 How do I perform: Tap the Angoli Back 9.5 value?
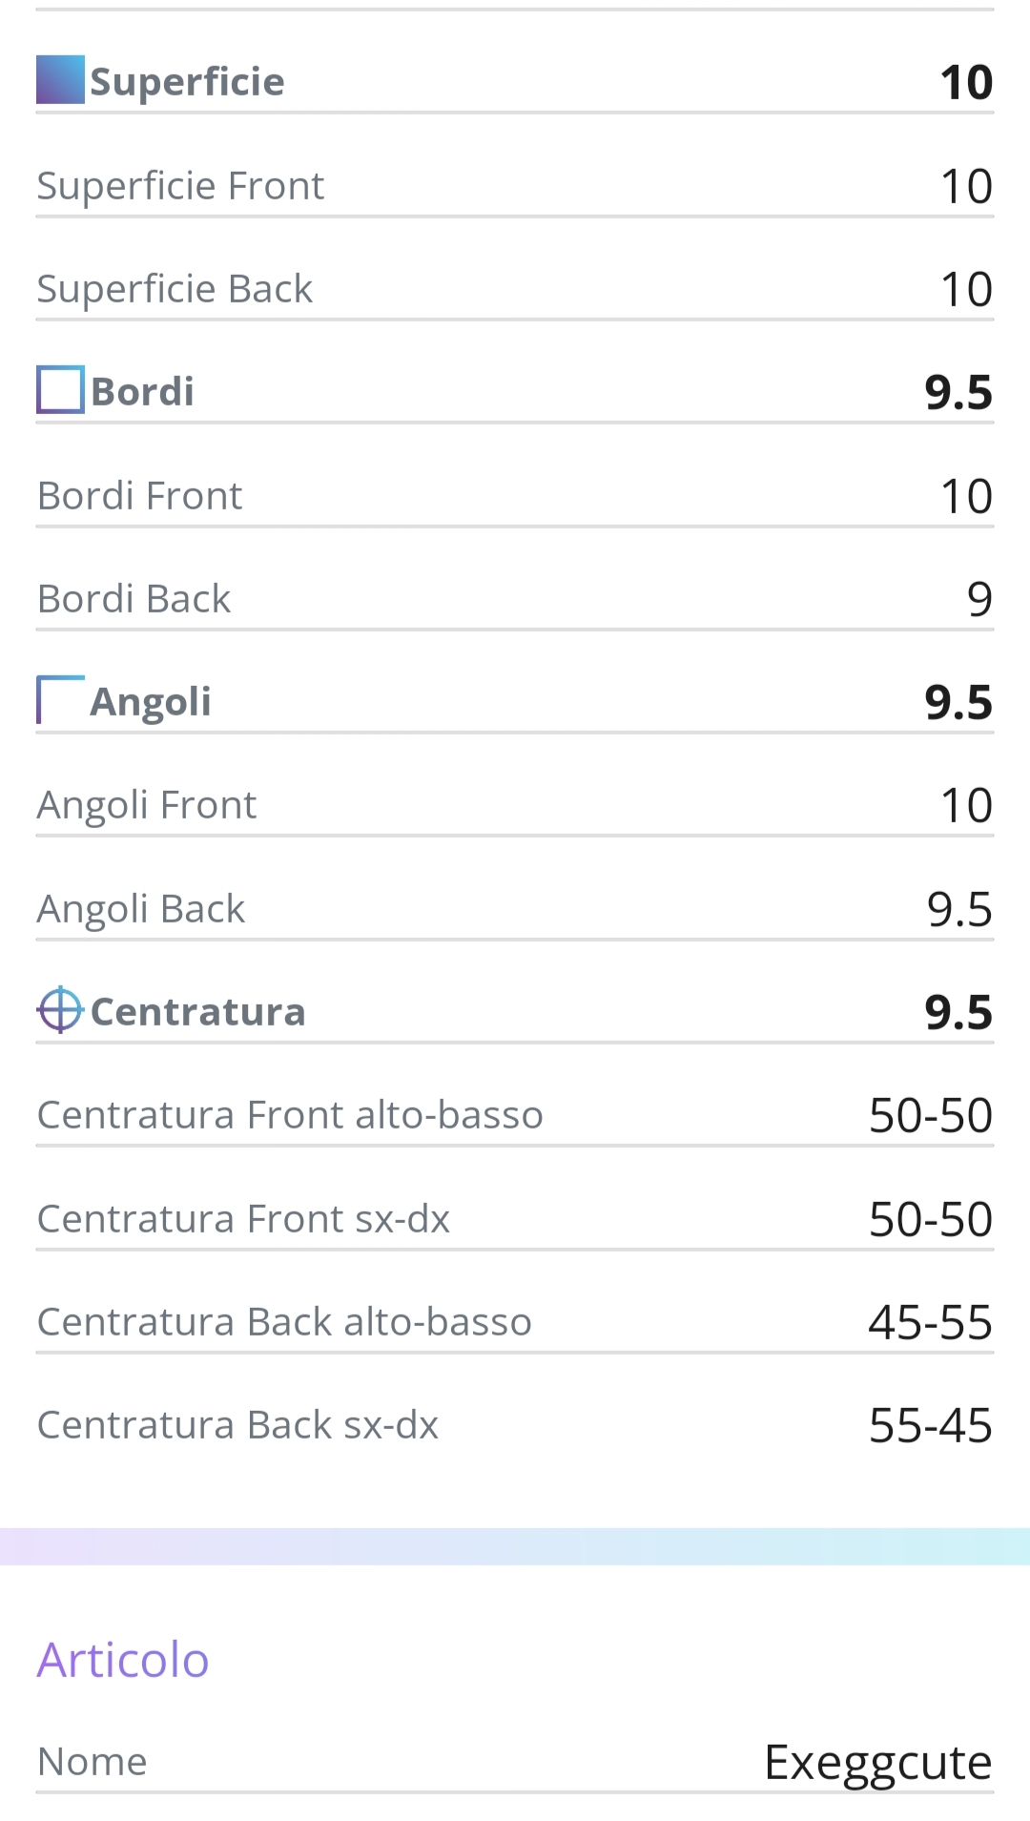coord(959,909)
